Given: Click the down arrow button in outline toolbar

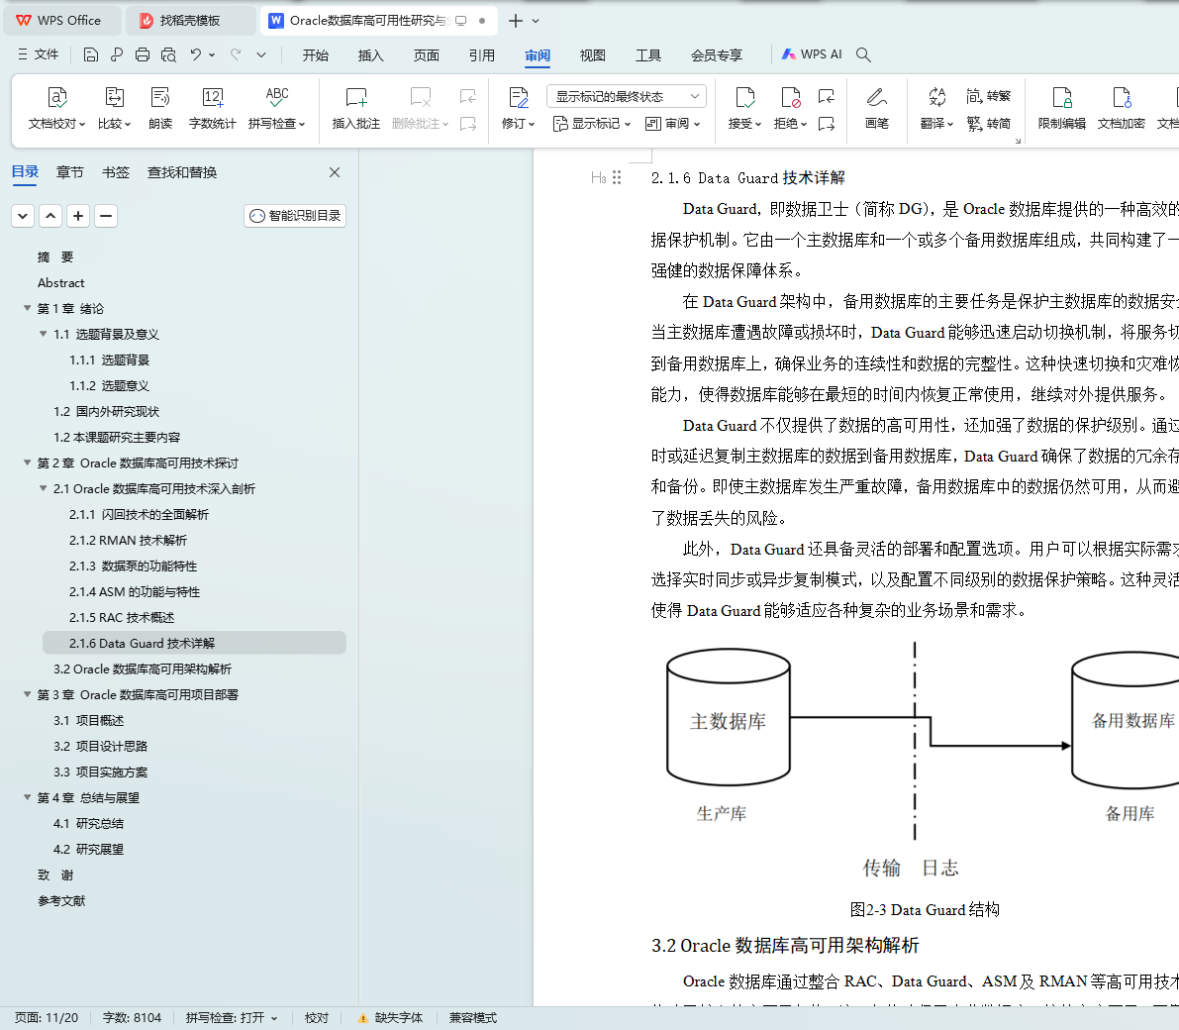Looking at the screenshot, I should [23, 216].
